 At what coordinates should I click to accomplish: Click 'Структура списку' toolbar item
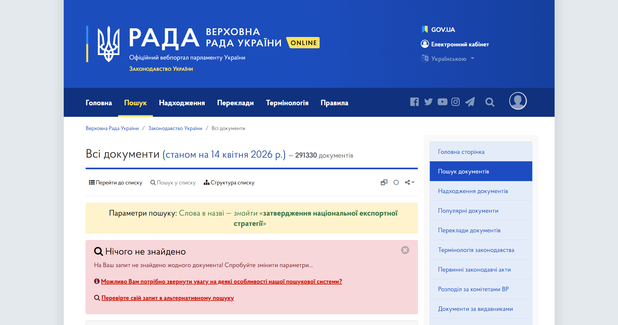pos(229,182)
